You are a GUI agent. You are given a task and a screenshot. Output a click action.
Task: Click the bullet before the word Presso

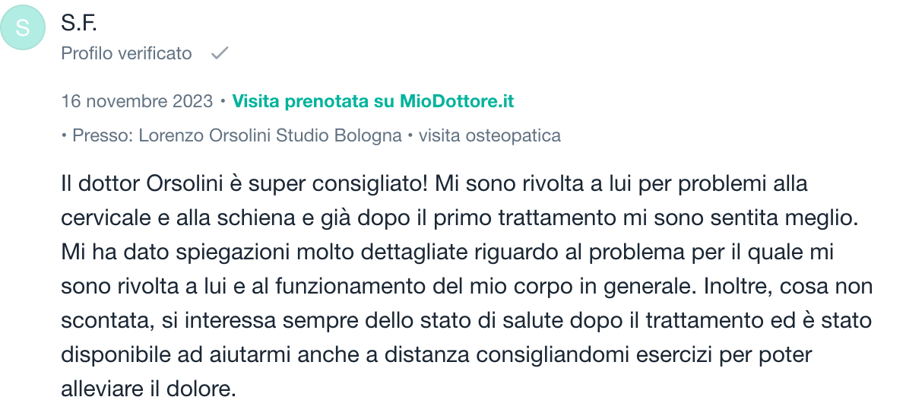tap(65, 136)
